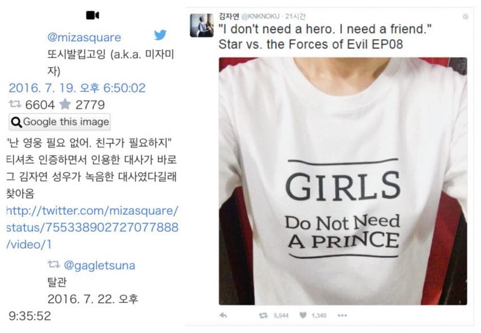The width and height of the screenshot is (481, 333).
Task: Open the @gagletsuna profile link
Action: [99, 265]
